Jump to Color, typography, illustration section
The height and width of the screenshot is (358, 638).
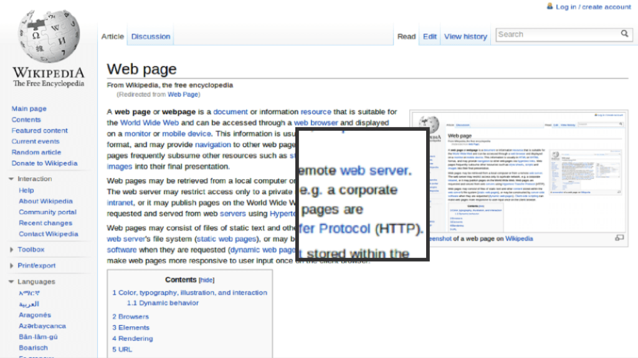(x=189, y=293)
